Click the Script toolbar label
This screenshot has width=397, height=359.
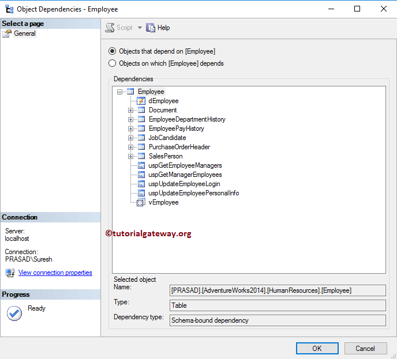point(124,28)
